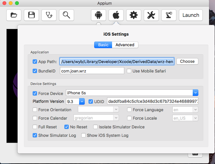Viewport: 215px width, 164px height.
Task: Open the Force Locale en_US dropdown
Action: (196, 118)
